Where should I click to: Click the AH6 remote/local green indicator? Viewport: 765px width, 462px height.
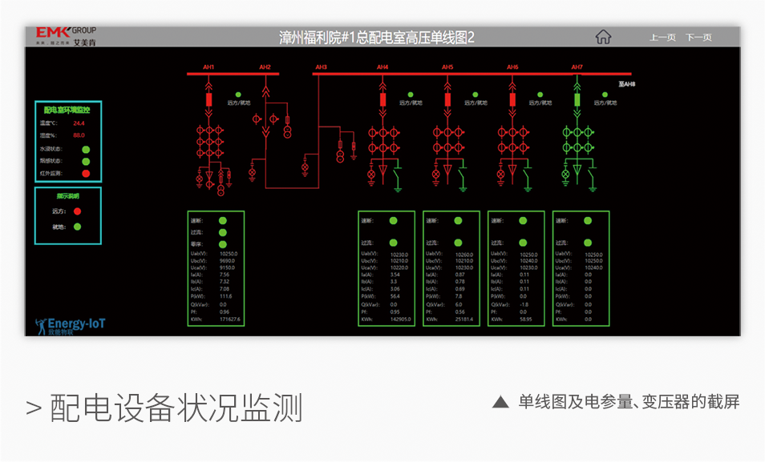[540, 94]
